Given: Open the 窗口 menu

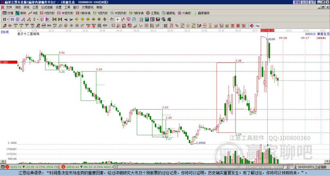Looking at the screenshot, I should (76, 7).
